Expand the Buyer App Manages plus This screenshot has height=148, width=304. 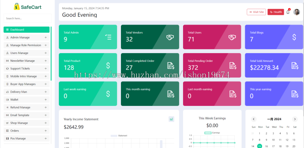tap(46, 84)
